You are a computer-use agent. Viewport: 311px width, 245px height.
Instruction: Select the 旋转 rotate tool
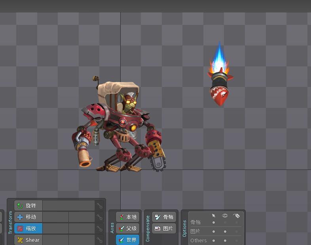(x=28, y=205)
